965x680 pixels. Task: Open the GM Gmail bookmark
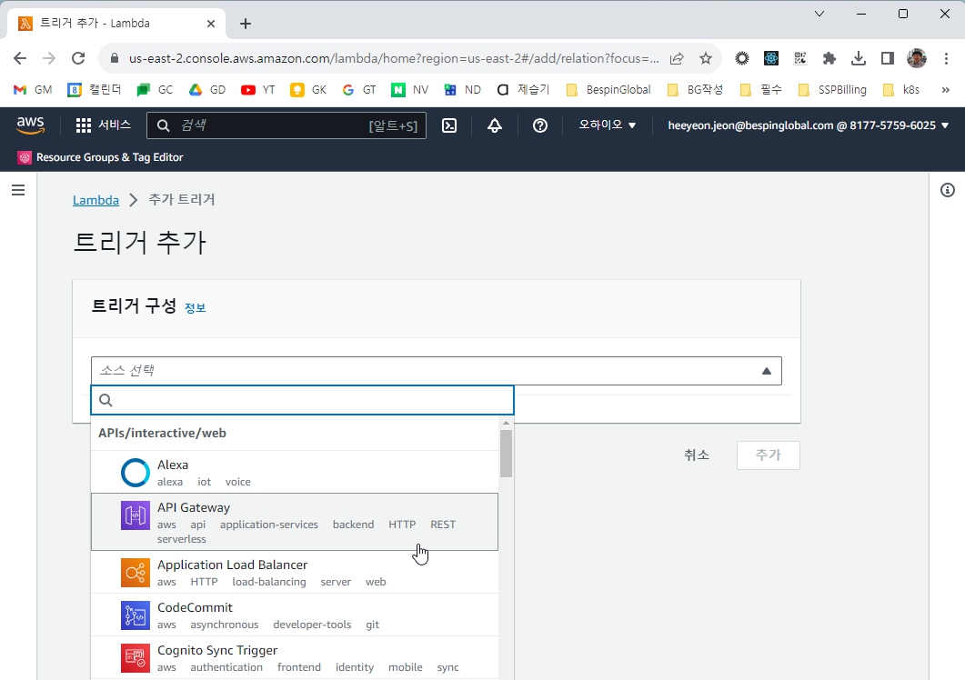(33, 90)
